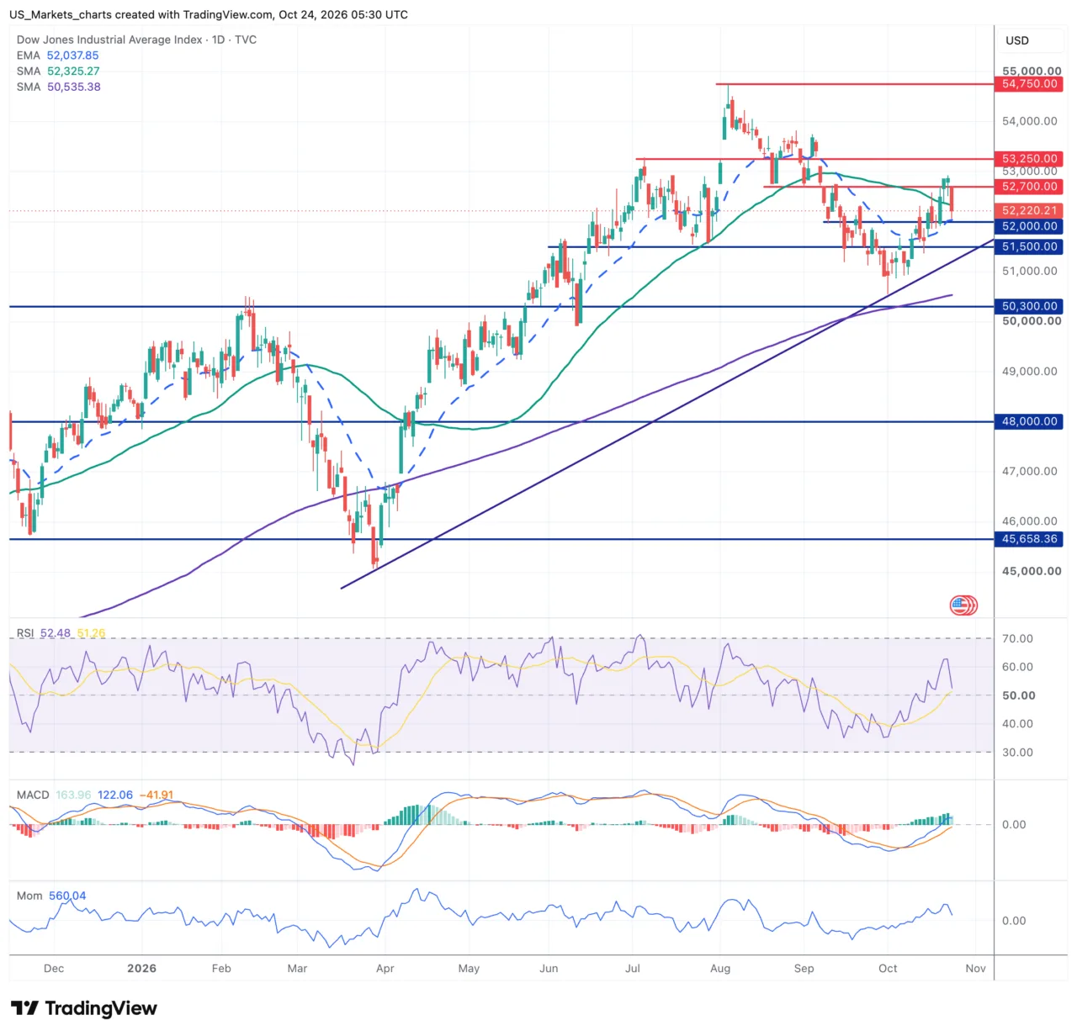The height and width of the screenshot is (1036, 1077).
Task: Click the chart header text with the Oct 24, 2026 date
Action: (x=209, y=14)
